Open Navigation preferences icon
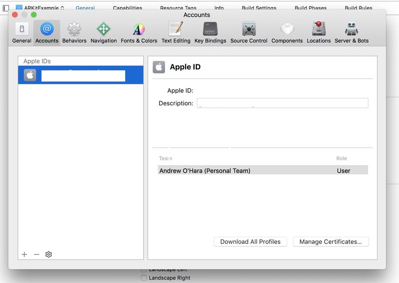 pyautogui.click(x=104, y=29)
